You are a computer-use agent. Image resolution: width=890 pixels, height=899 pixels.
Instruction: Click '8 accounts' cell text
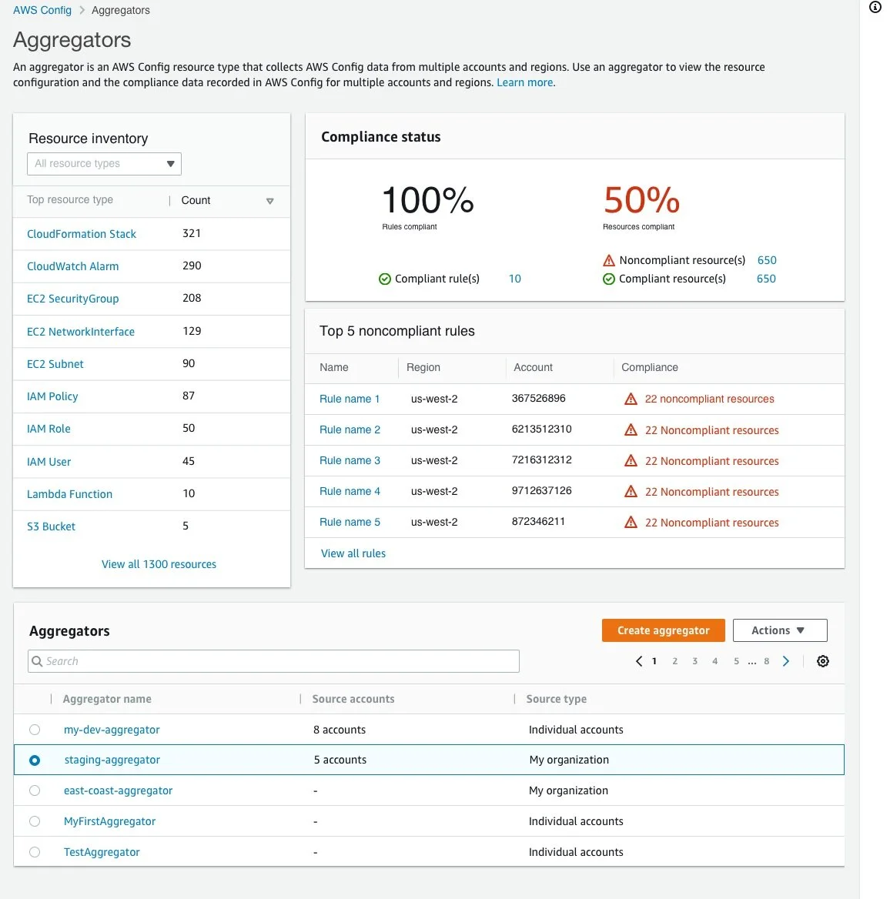point(340,730)
